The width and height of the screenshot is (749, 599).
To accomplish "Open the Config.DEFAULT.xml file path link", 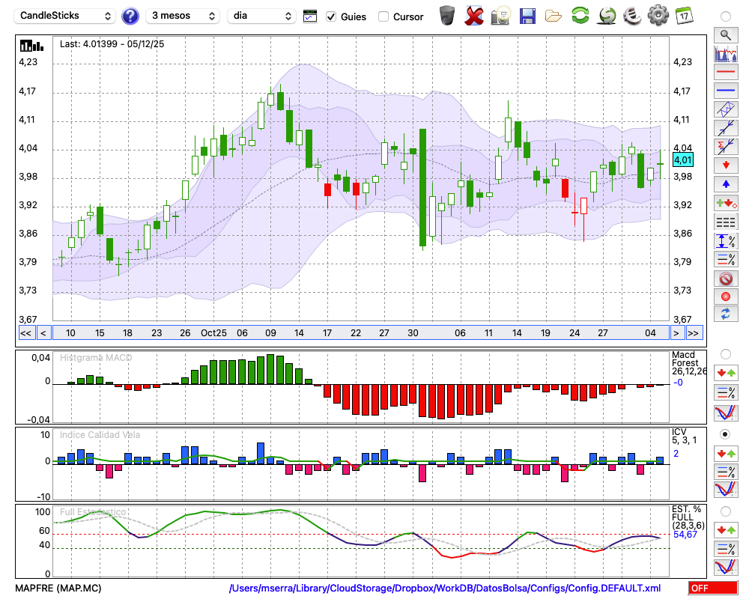I will click(445, 588).
